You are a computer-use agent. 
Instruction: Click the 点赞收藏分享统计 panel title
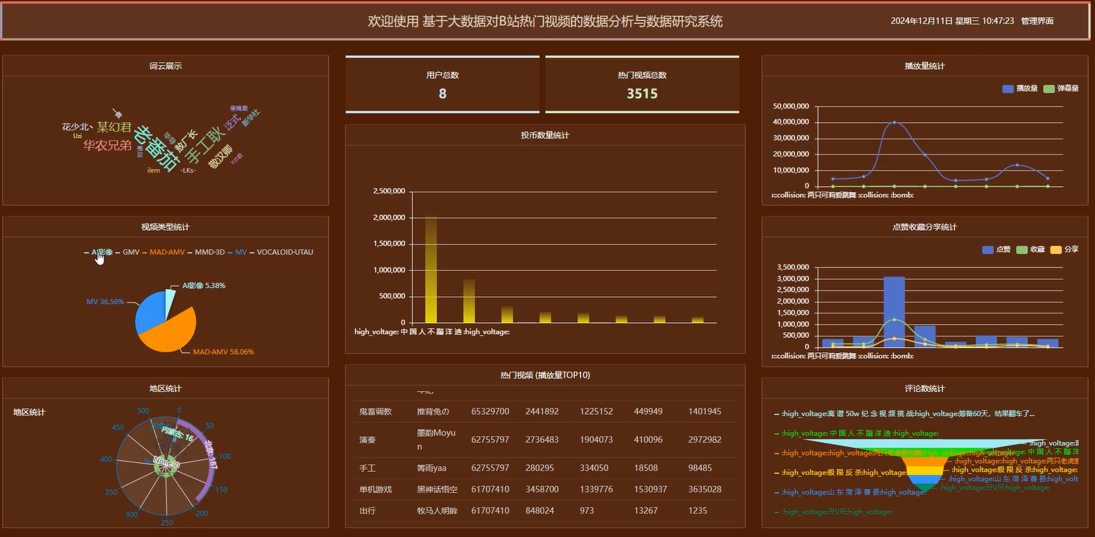[925, 227]
